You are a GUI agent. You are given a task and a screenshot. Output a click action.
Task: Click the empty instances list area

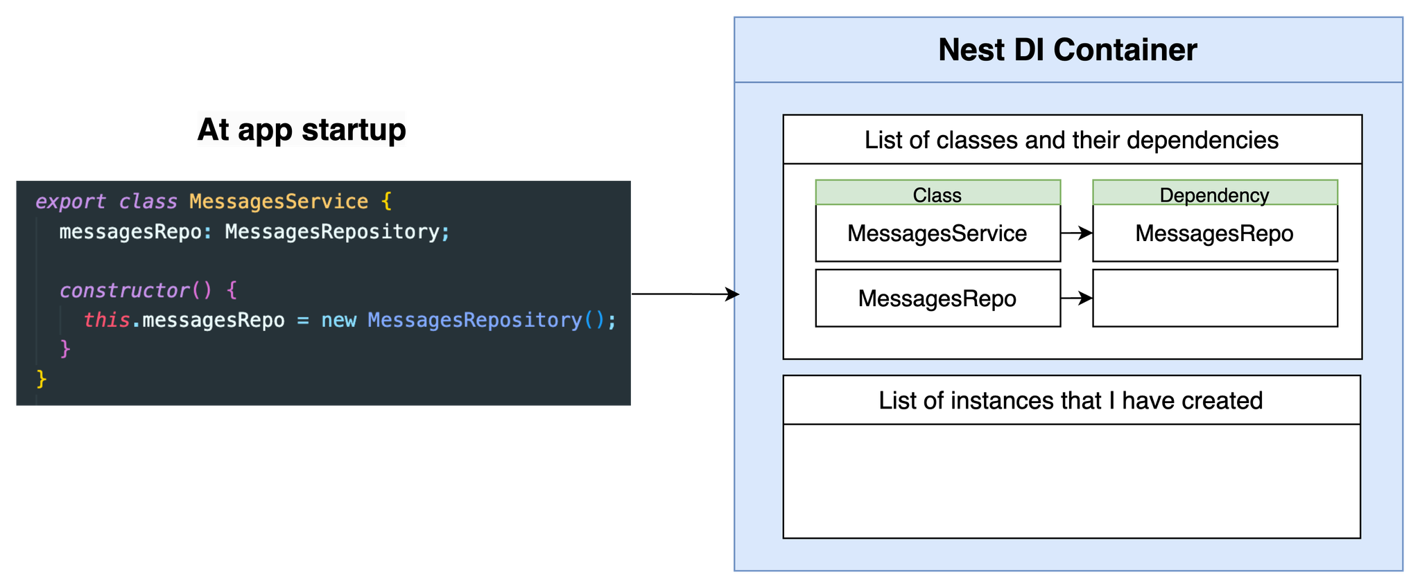[1071, 481]
